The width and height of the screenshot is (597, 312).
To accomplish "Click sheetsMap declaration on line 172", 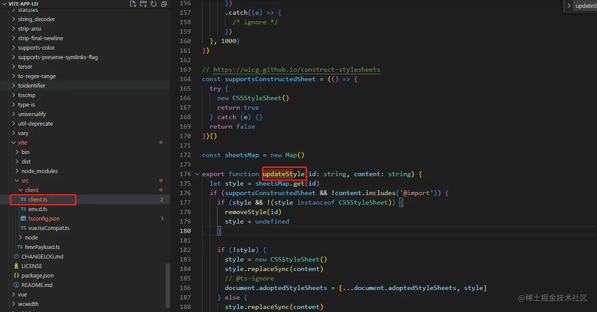I will 242,155.
